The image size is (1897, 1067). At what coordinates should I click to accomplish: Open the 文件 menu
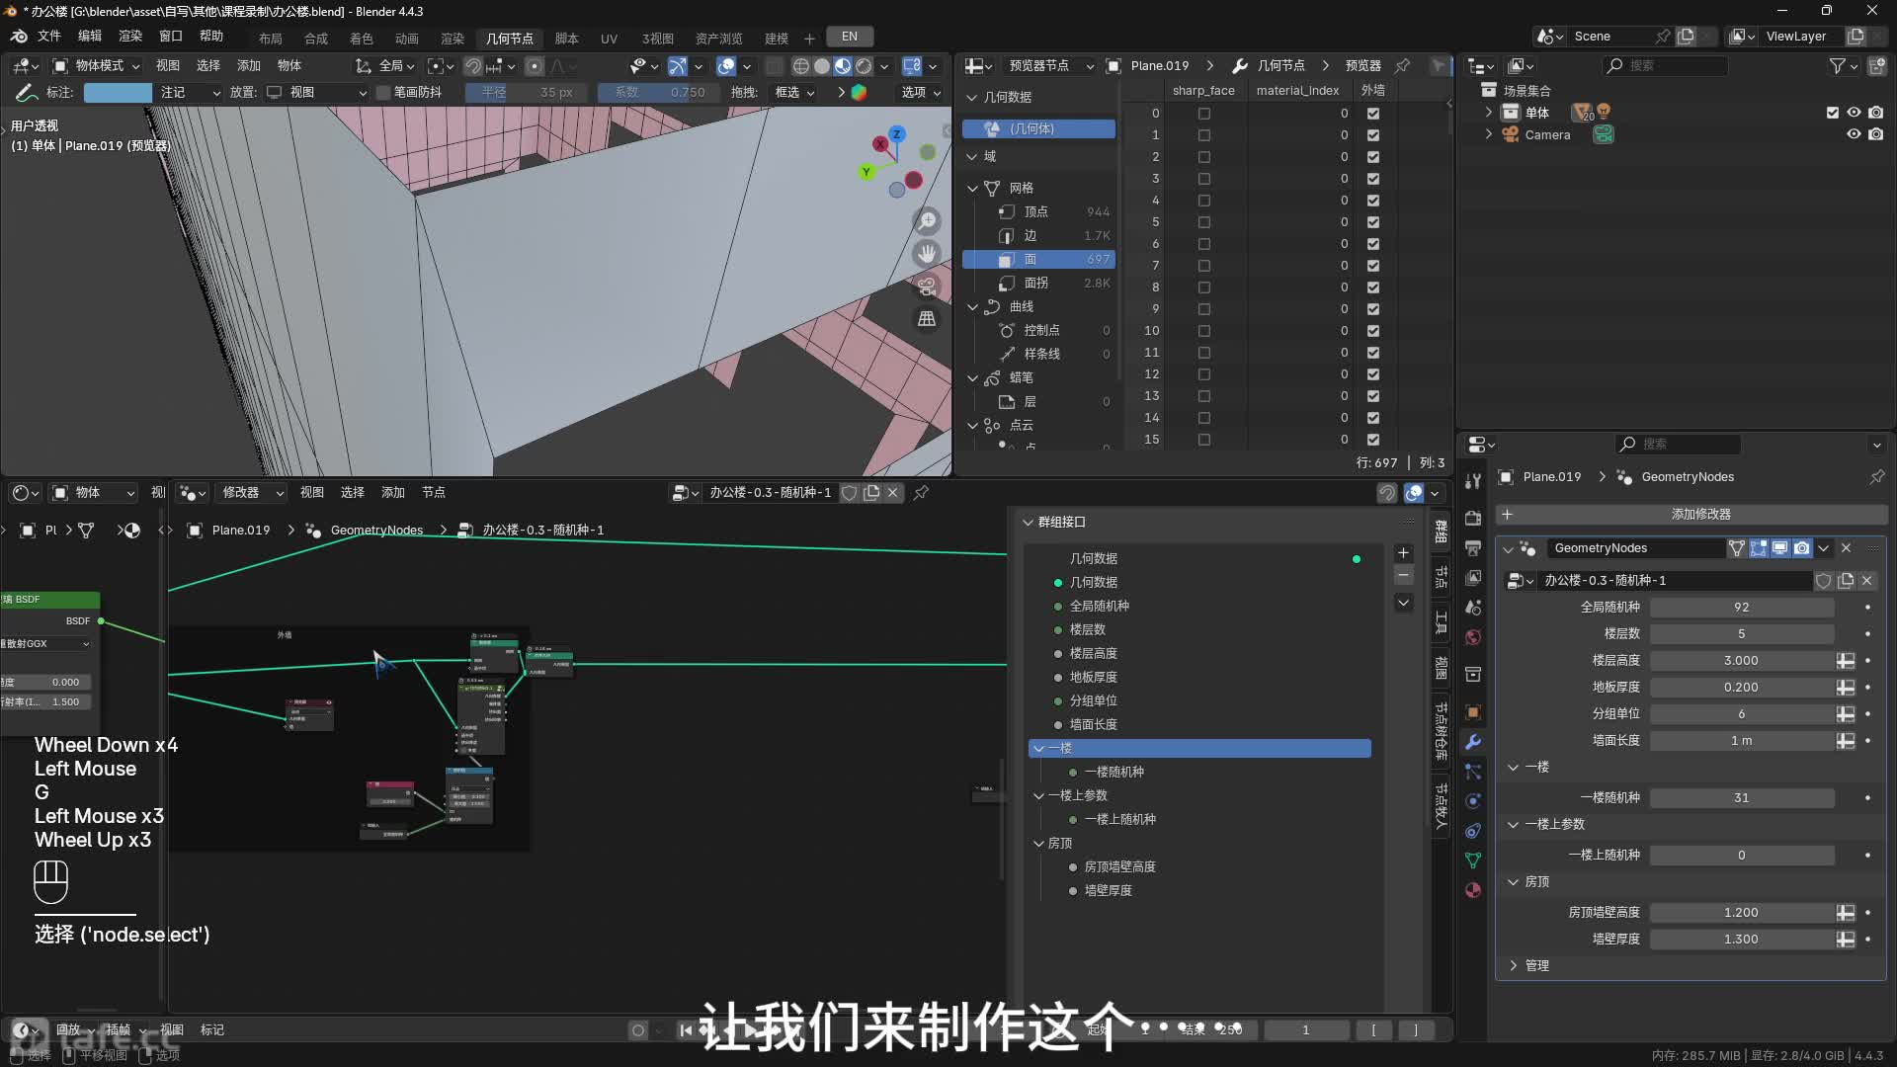click(49, 37)
